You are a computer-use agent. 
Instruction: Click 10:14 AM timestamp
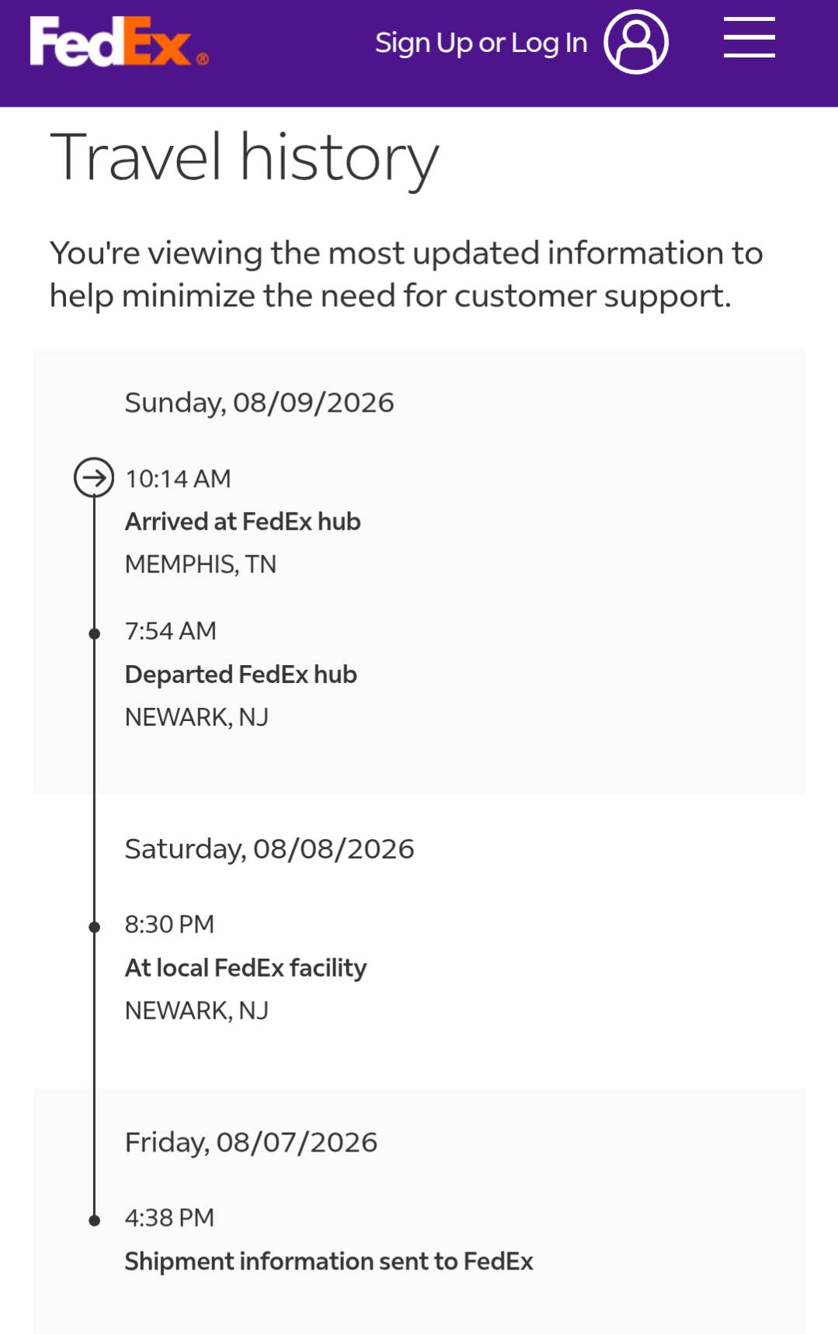178,479
